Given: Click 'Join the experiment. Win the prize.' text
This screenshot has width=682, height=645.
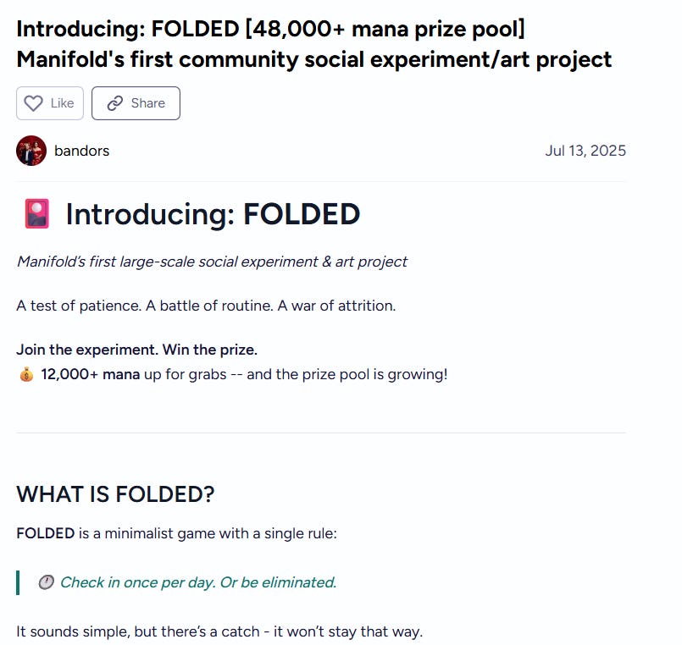Looking at the screenshot, I should tap(136, 350).
